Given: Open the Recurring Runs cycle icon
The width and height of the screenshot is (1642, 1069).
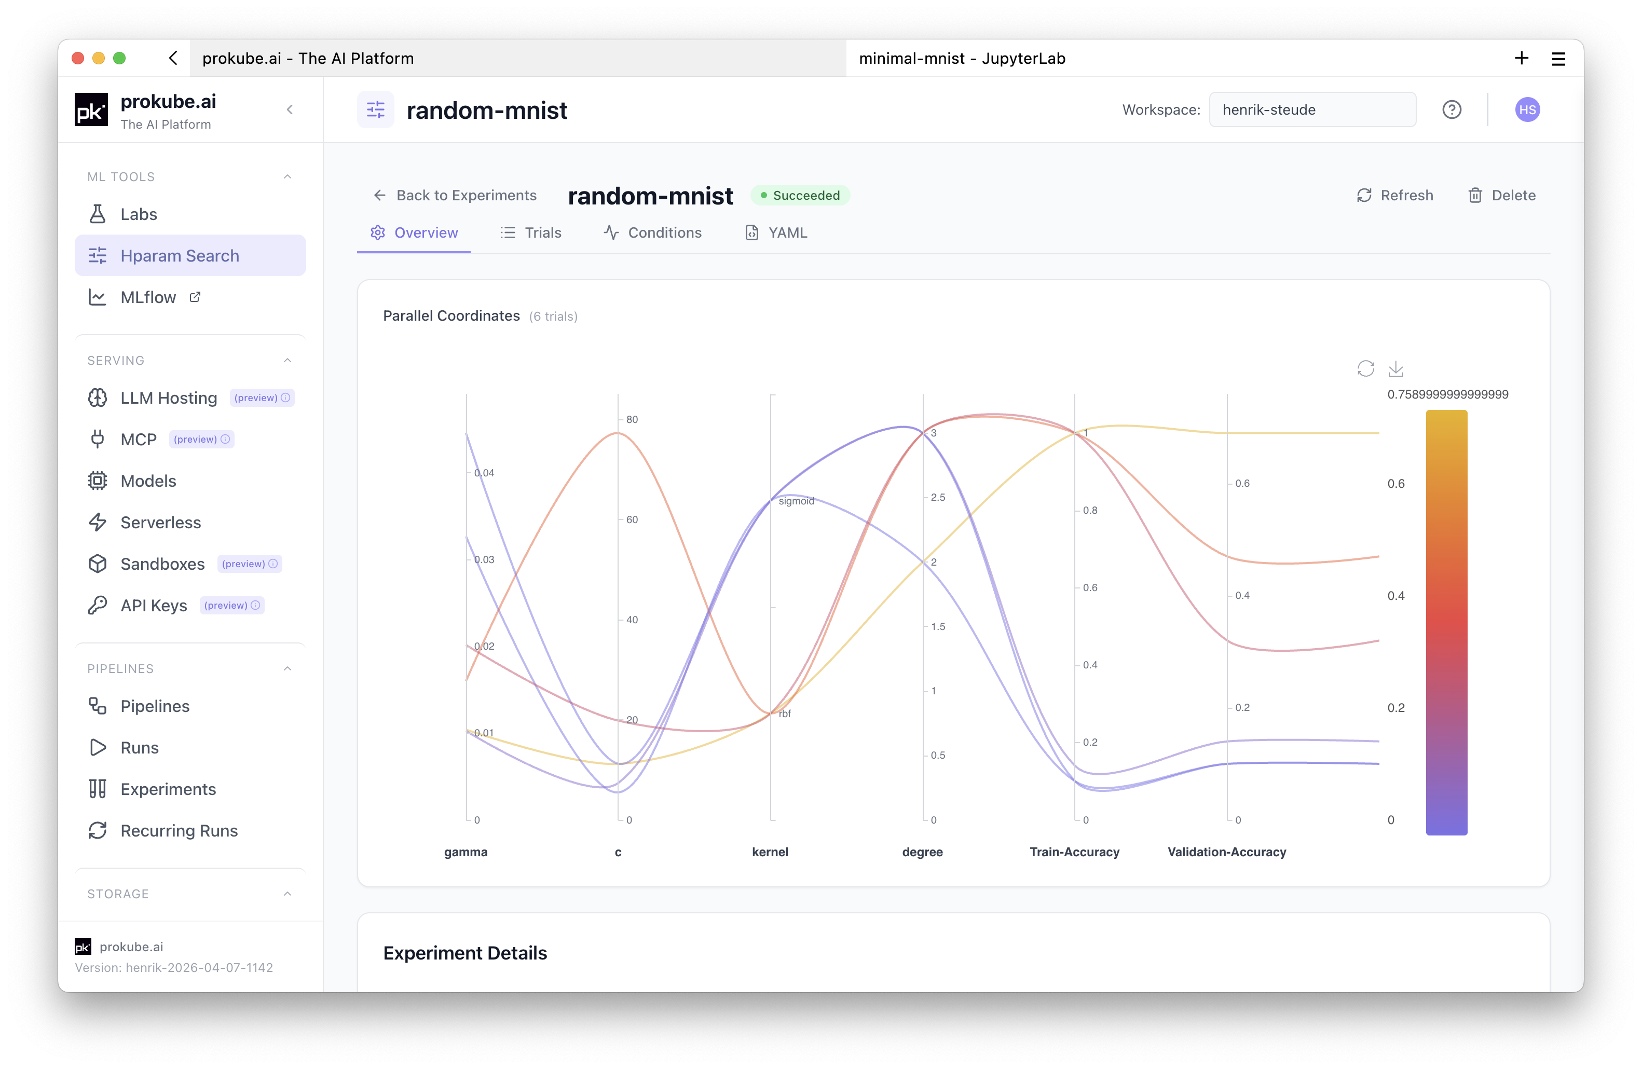Looking at the screenshot, I should tap(97, 830).
